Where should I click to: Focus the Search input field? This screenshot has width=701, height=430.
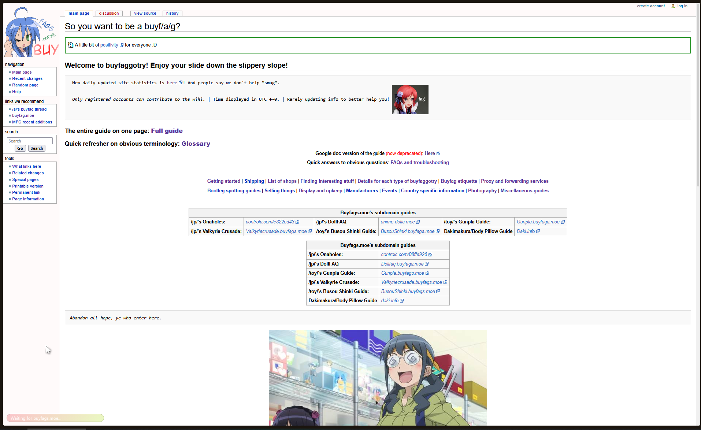coord(30,141)
